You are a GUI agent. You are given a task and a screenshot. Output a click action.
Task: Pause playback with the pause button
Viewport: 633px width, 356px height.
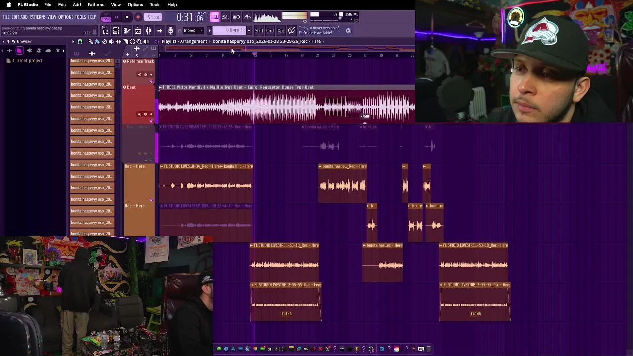click(116, 17)
